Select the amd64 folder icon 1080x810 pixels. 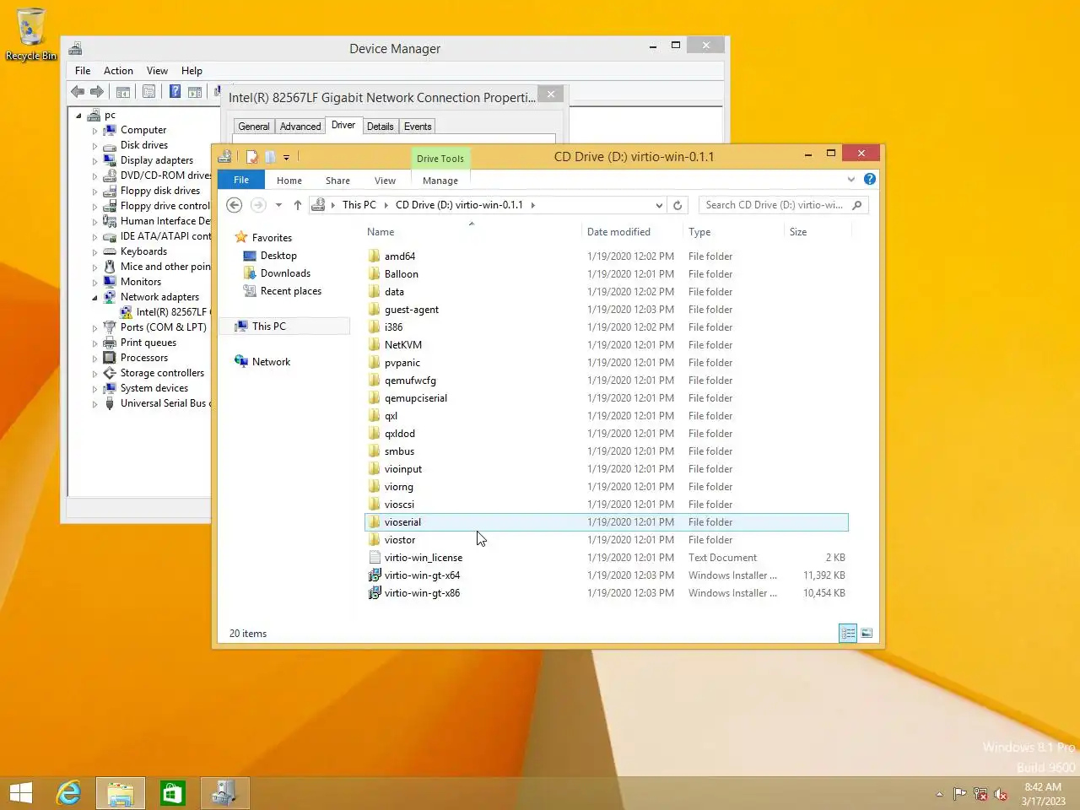tap(375, 256)
